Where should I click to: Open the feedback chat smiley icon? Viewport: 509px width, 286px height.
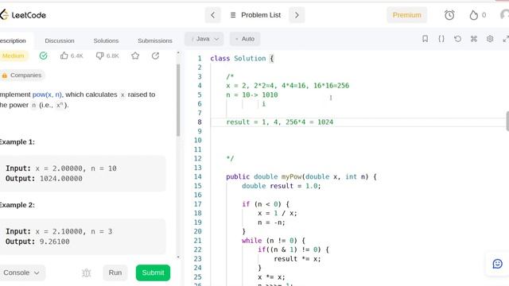tap(497, 264)
